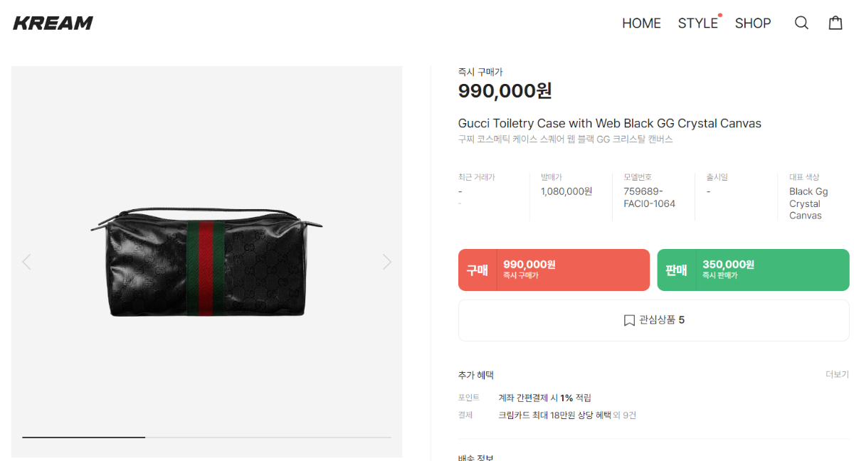854x461 pixels.
Task: Open the shopping bag icon
Action: pos(835,23)
